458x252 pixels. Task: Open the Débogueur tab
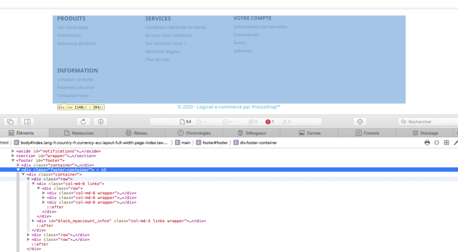pos(252,133)
